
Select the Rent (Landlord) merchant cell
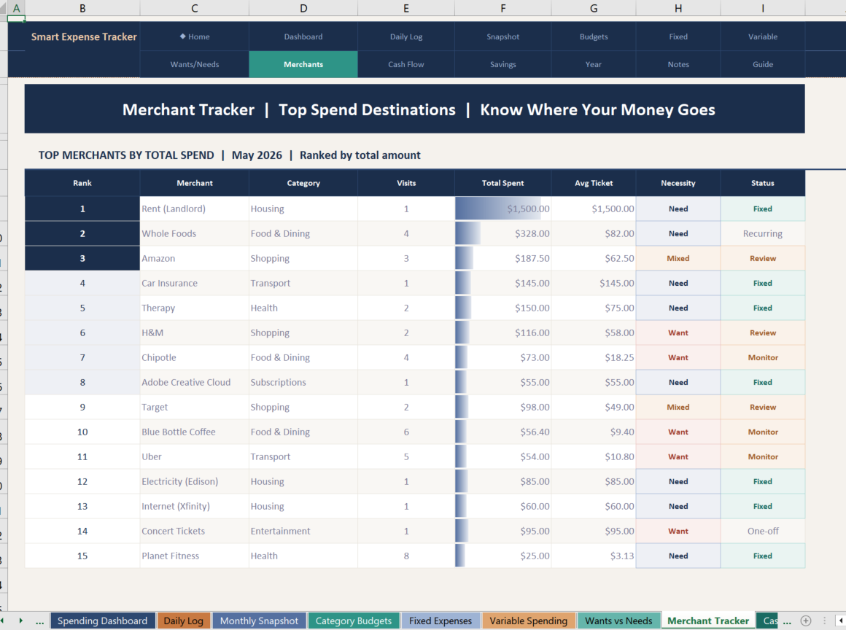[194, 209]
